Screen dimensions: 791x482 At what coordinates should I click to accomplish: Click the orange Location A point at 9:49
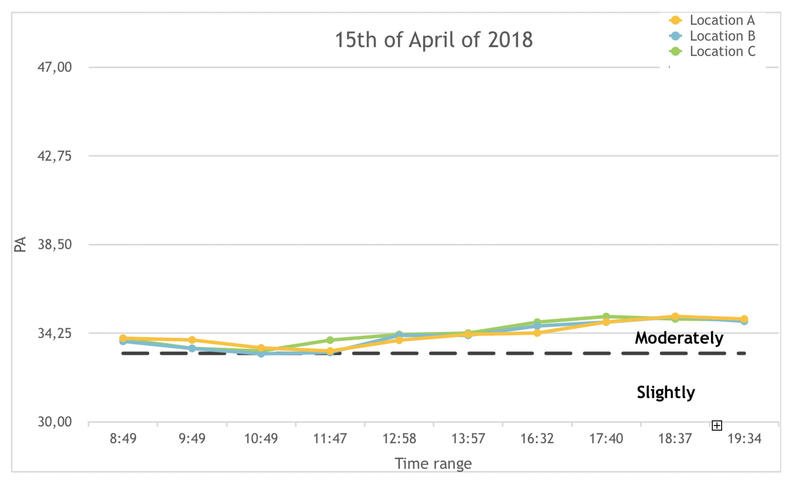tap(192, 340)
